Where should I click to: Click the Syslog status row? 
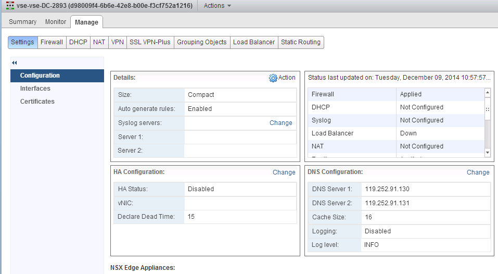396,120
